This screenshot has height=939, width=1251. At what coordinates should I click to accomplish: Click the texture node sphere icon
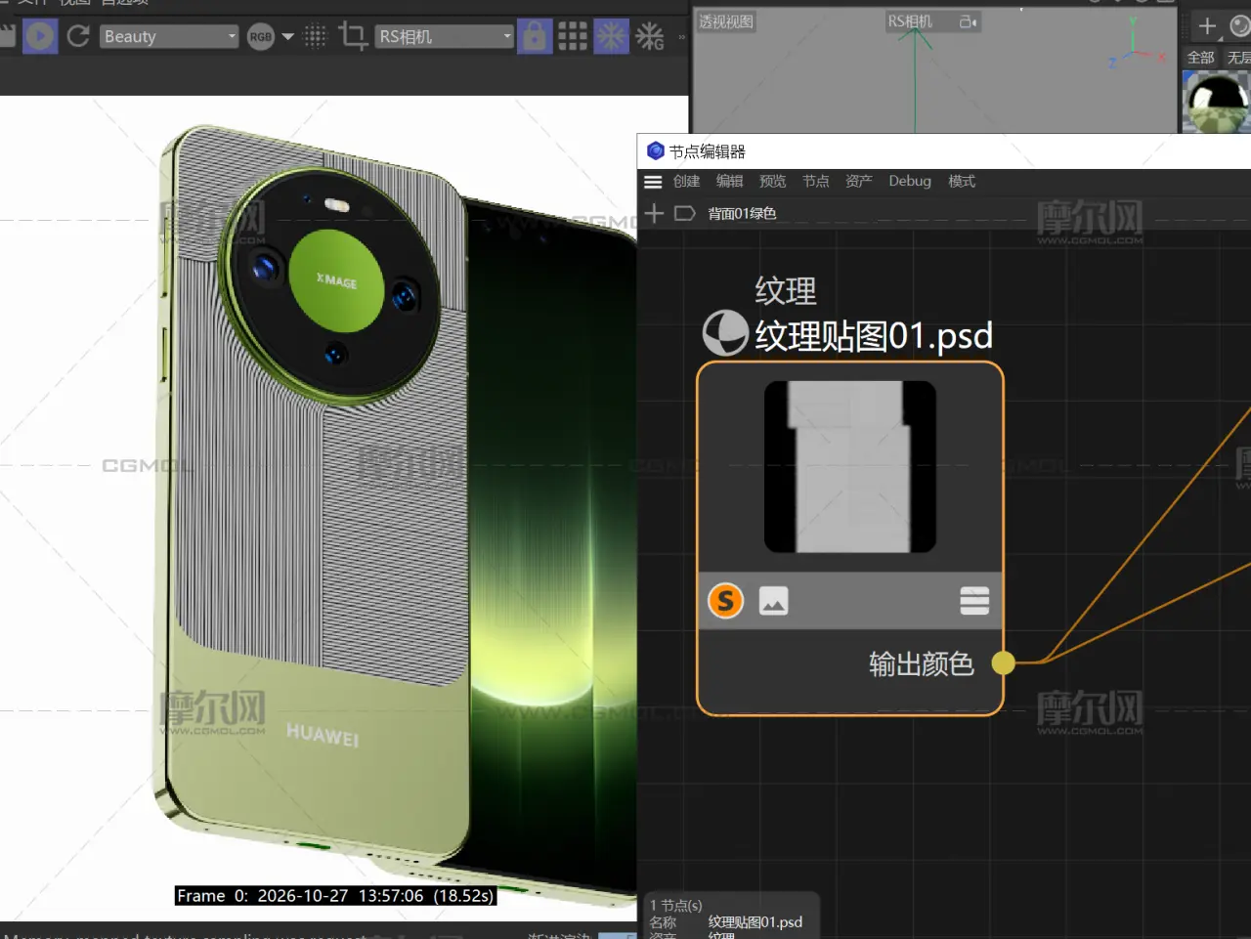(725, 333)
